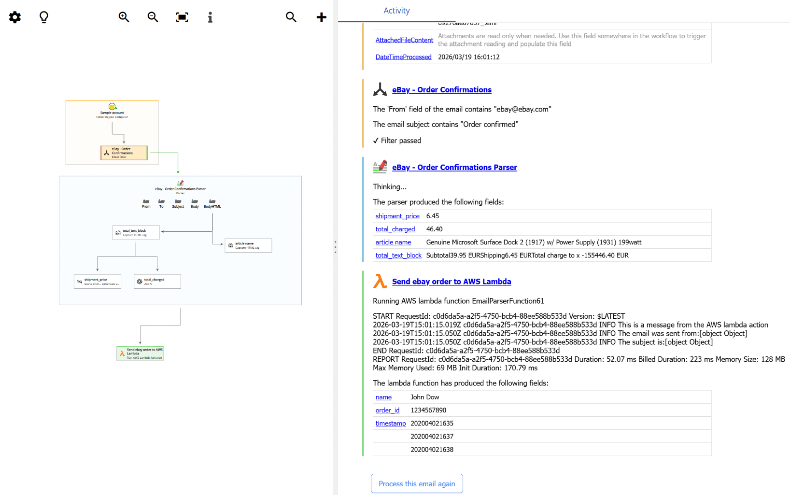Switch to the Activity tab
790x495 pixels.
pos(396,10)
